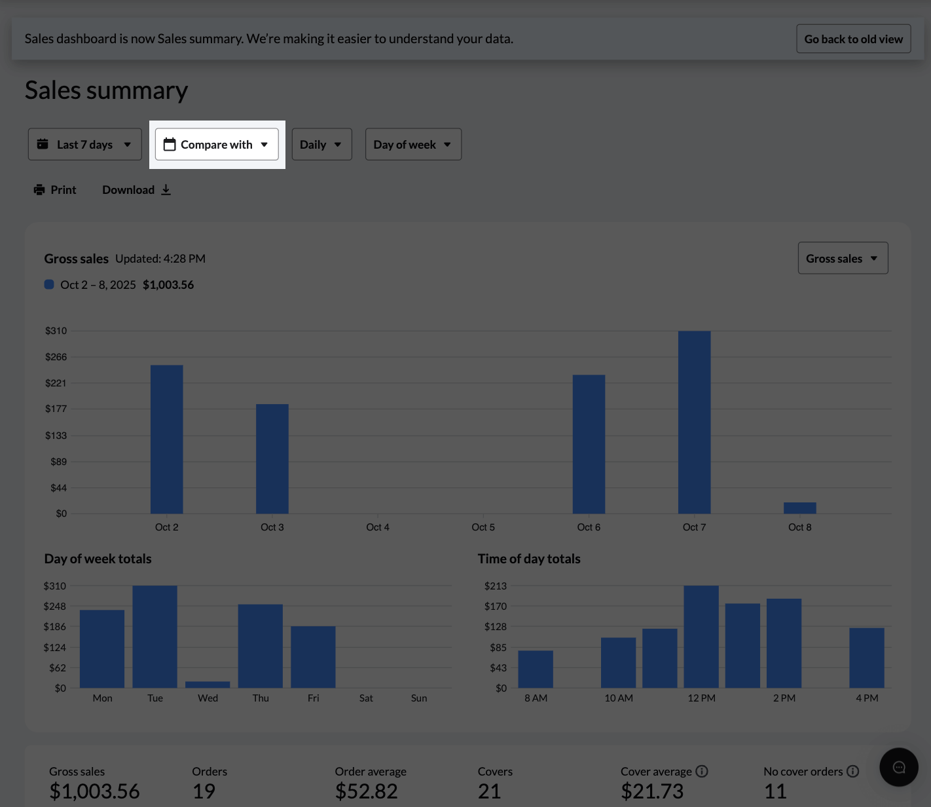Expand the Daily interval dropdown
The height and width of the screenshot is (807, 931).
click(321, 144)
